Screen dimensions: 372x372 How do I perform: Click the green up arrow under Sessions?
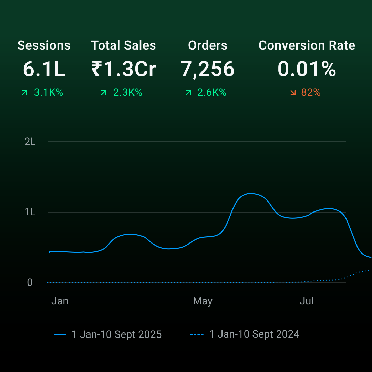click(24, 93)
